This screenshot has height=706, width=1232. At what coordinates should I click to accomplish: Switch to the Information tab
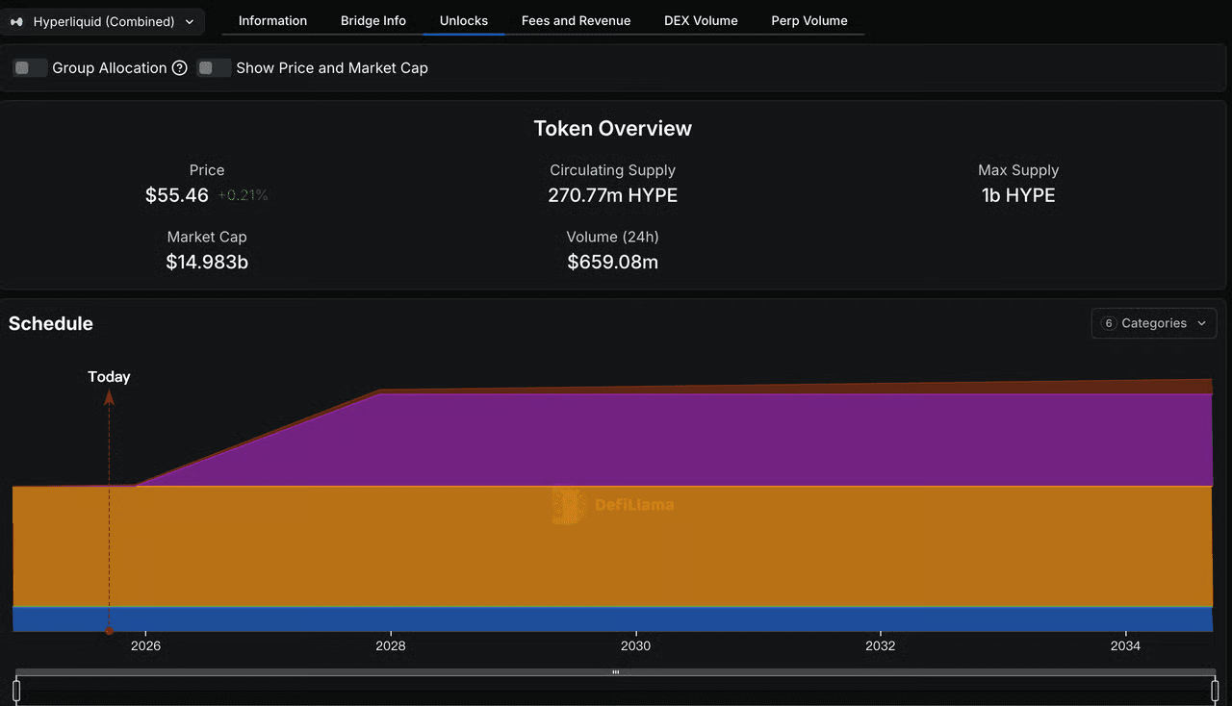click(272, 20)
